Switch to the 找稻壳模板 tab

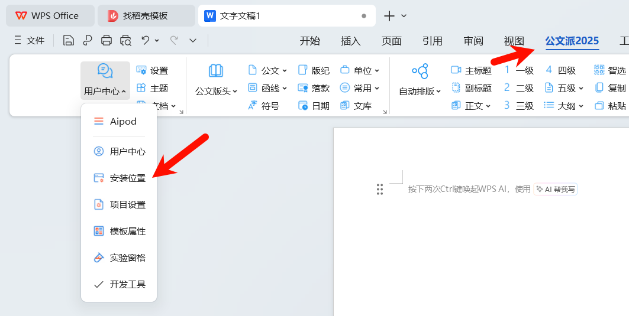[146, 15]
